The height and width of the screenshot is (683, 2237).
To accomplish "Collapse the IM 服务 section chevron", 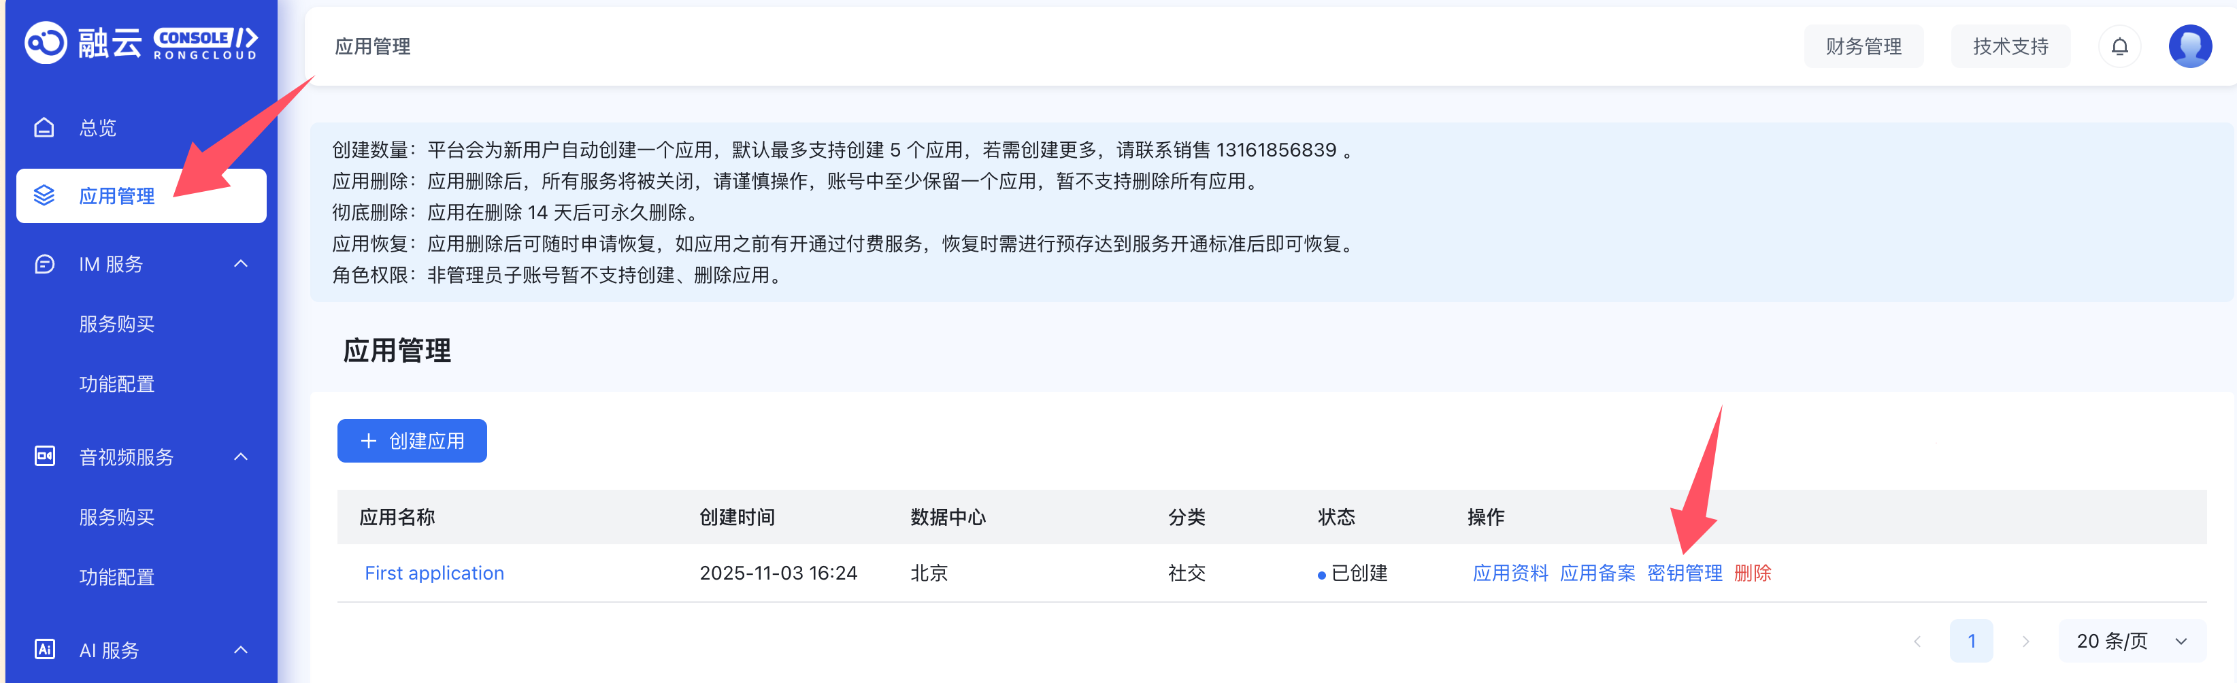I will pyautogui.click(x=241, y=264).
